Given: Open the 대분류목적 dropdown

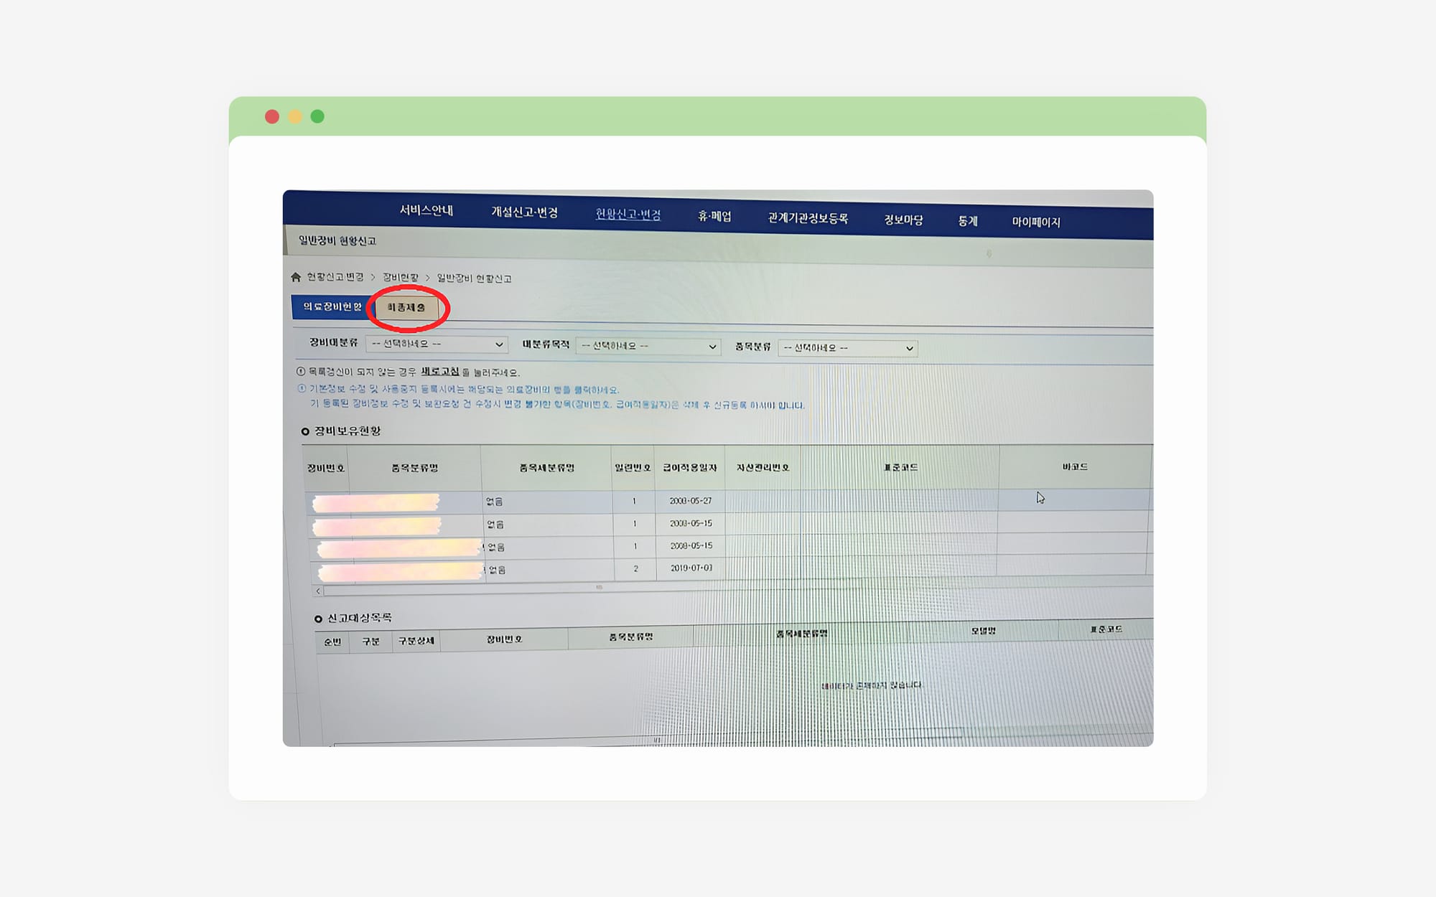Looking at the screenshot, I should click(648, 347).
